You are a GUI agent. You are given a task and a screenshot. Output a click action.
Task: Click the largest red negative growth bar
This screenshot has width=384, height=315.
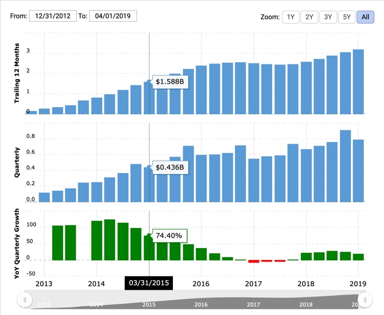pyautogui.click(x=254, y=261)
